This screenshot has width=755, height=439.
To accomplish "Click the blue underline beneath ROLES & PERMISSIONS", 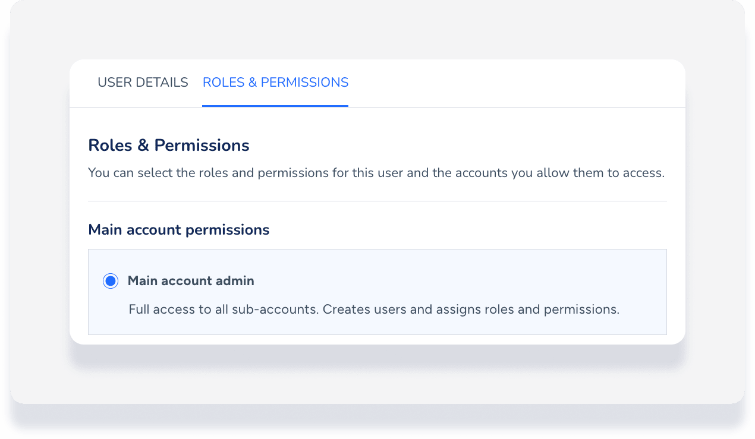I will (275, 106).
